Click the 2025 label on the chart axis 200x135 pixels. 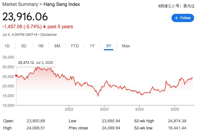(175, 109)
